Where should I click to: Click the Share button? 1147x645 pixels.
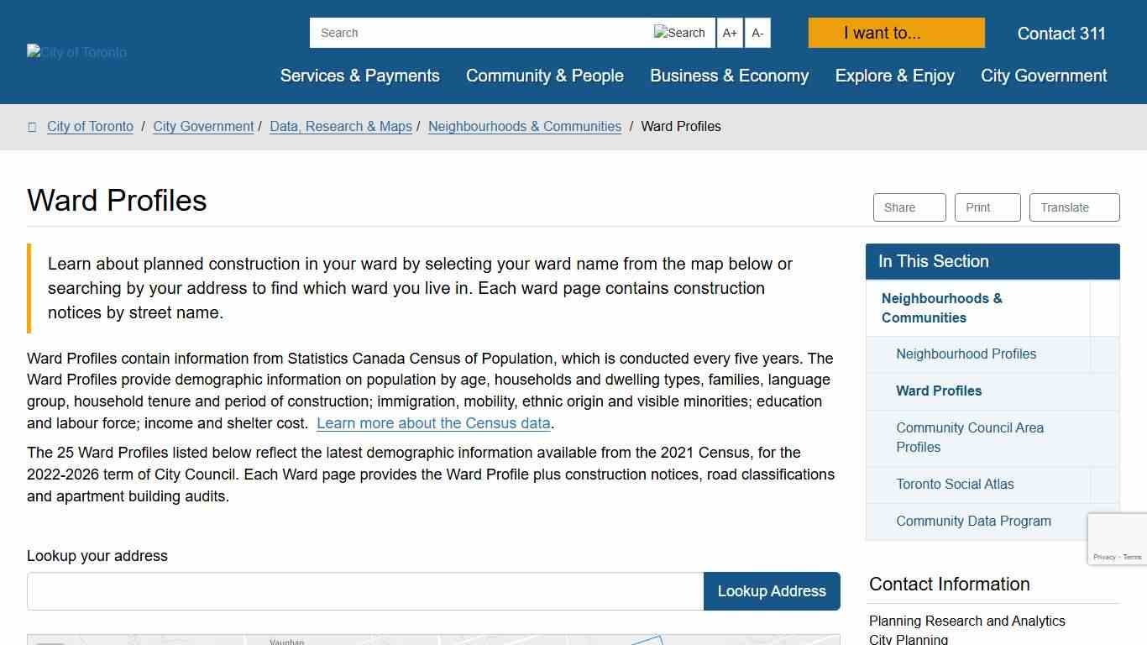click(909, 207)
